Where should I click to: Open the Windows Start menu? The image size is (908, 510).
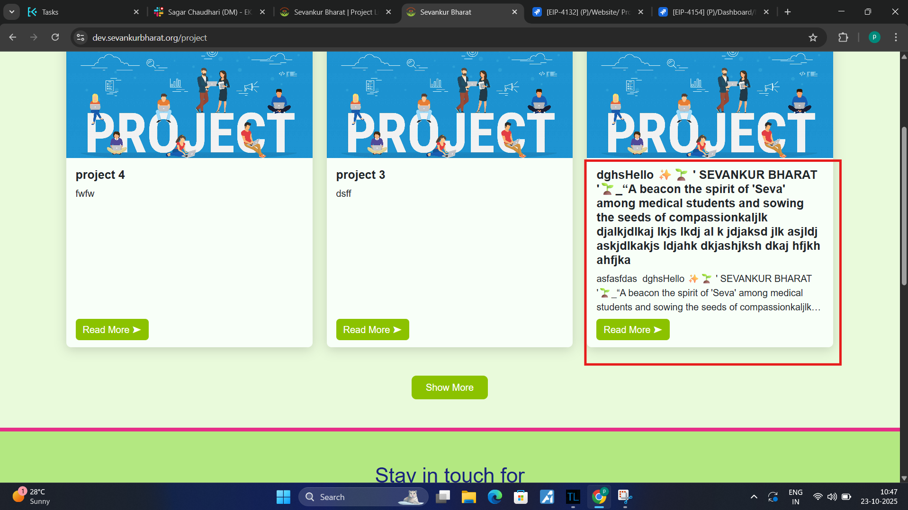click(x=283, y=497)
